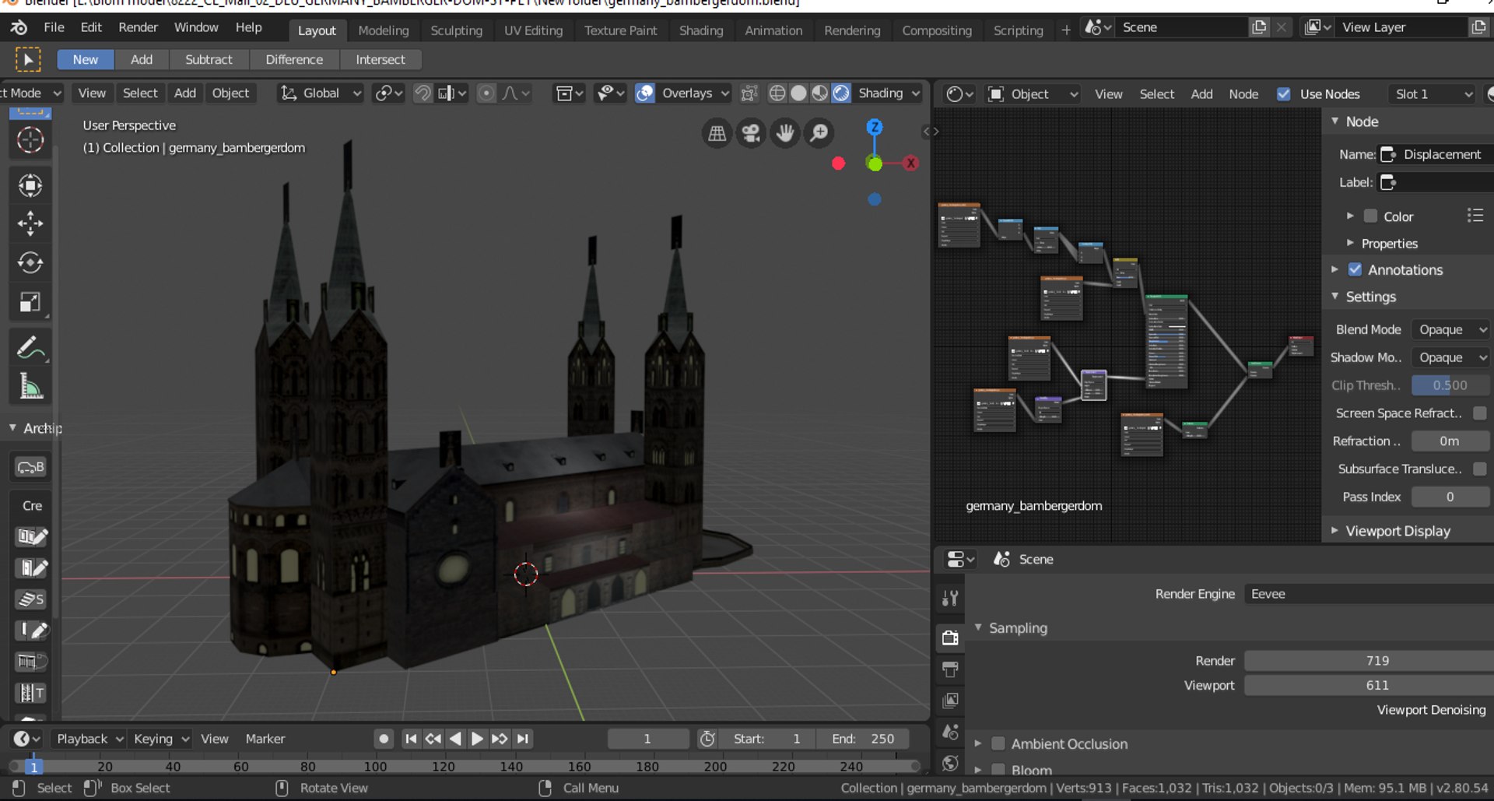Expand the Viewport Display panel
The width and height of the screenshot is (1494, 801).
tap(1398, 531)
